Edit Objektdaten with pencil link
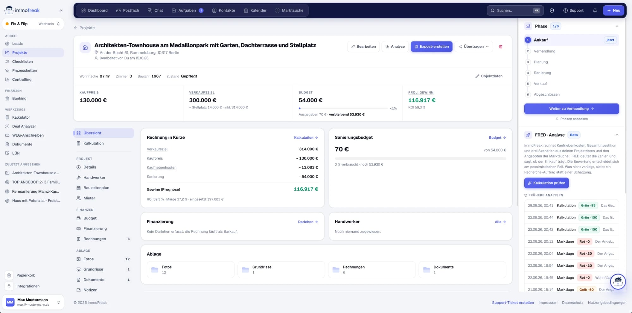This screenshot has width=632, height=313. tap(489, 76)
